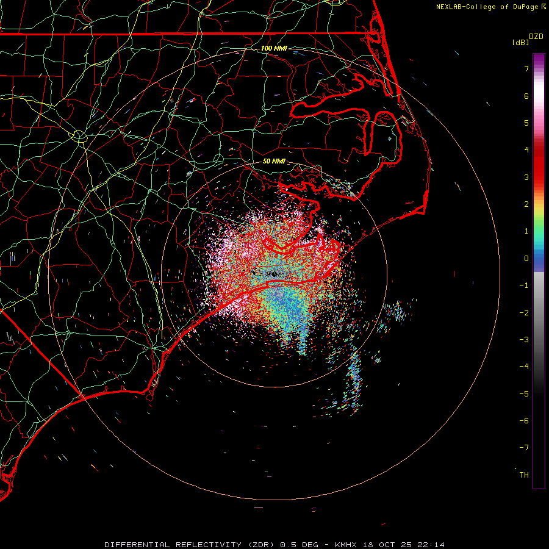Click the 1 value on the color scale
The height and width of the screenshot is (549, 549).
526,231
